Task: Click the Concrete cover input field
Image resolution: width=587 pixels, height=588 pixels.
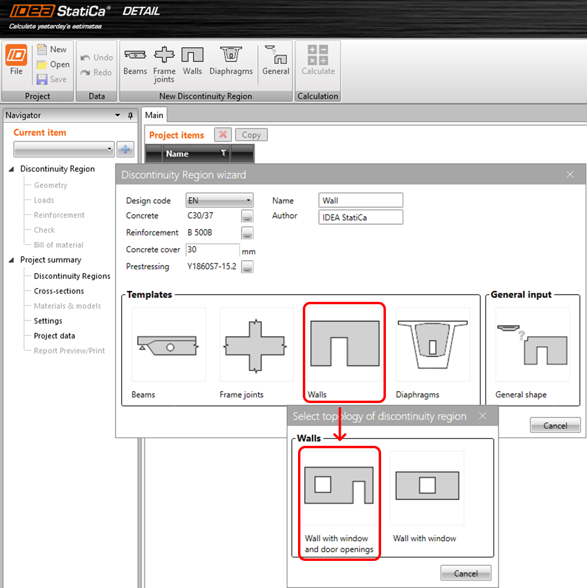Action: [x=213, y=249]
